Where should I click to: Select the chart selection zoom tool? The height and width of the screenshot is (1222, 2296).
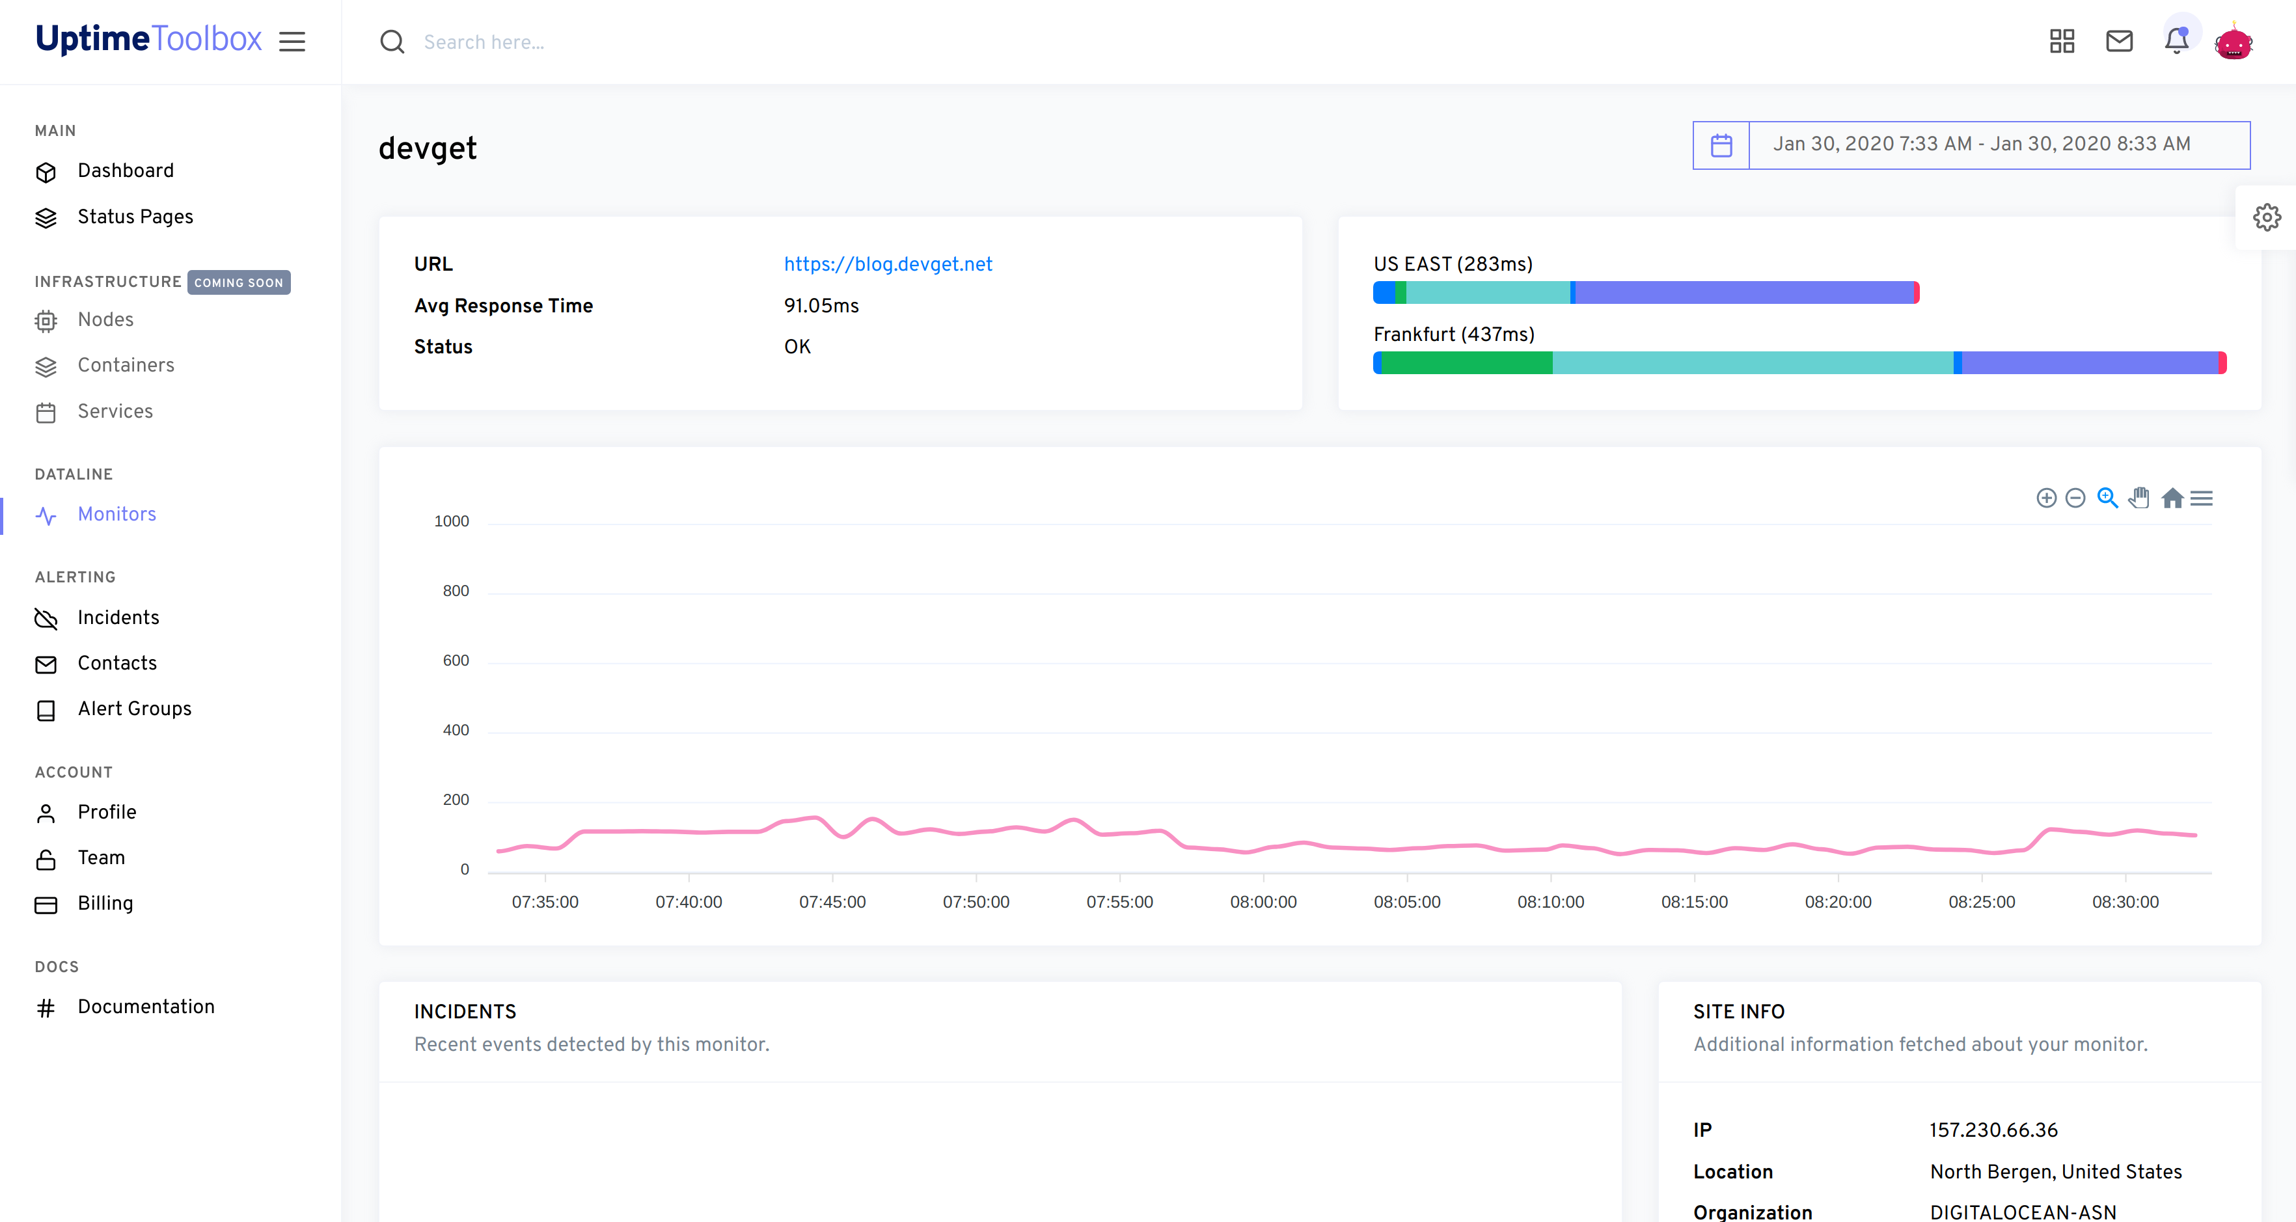[x=2107, y=498]
